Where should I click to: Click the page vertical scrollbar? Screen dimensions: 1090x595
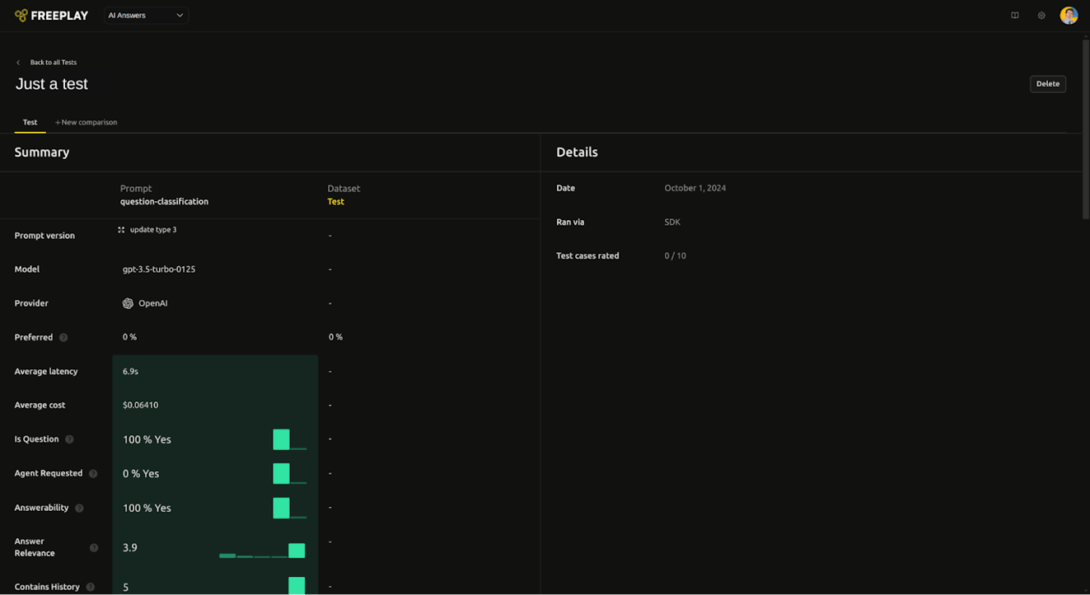point(1085,128)
